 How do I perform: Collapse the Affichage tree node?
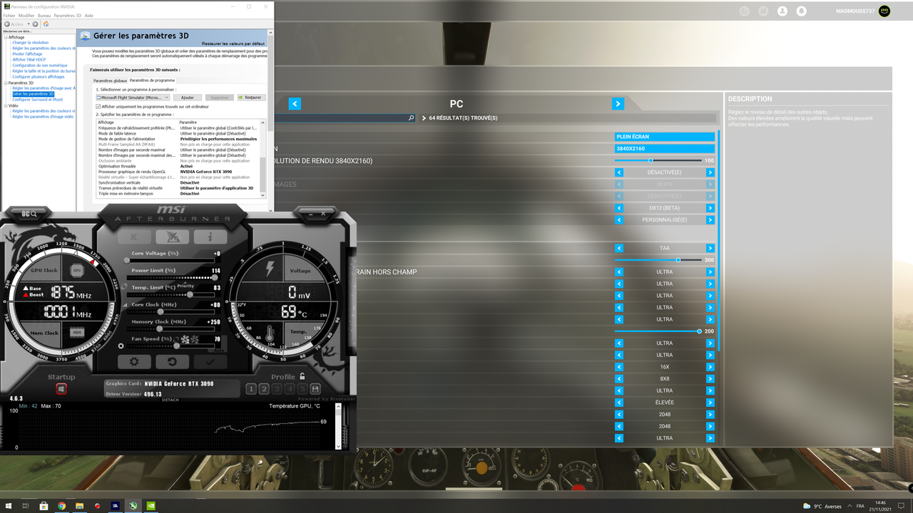[6, 37]
